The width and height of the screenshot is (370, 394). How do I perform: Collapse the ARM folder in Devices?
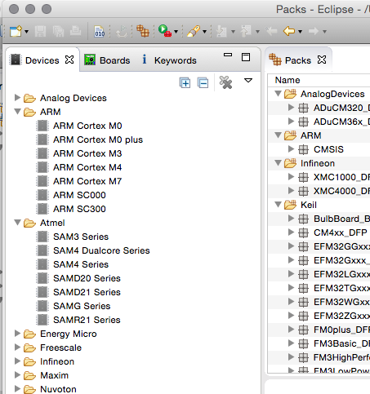[17, 112]
